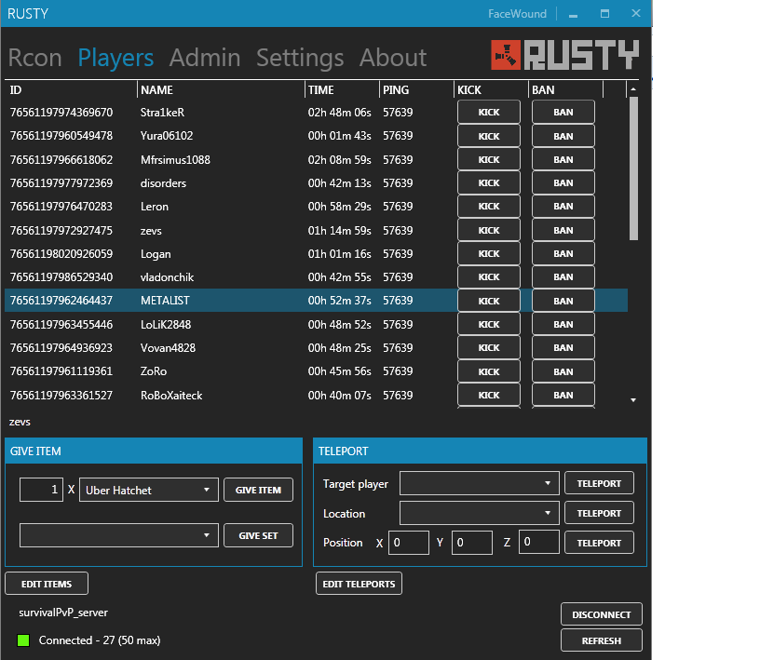Ban player Logan
Viewport: 760px width, 660px height.
tap(563, 253)
